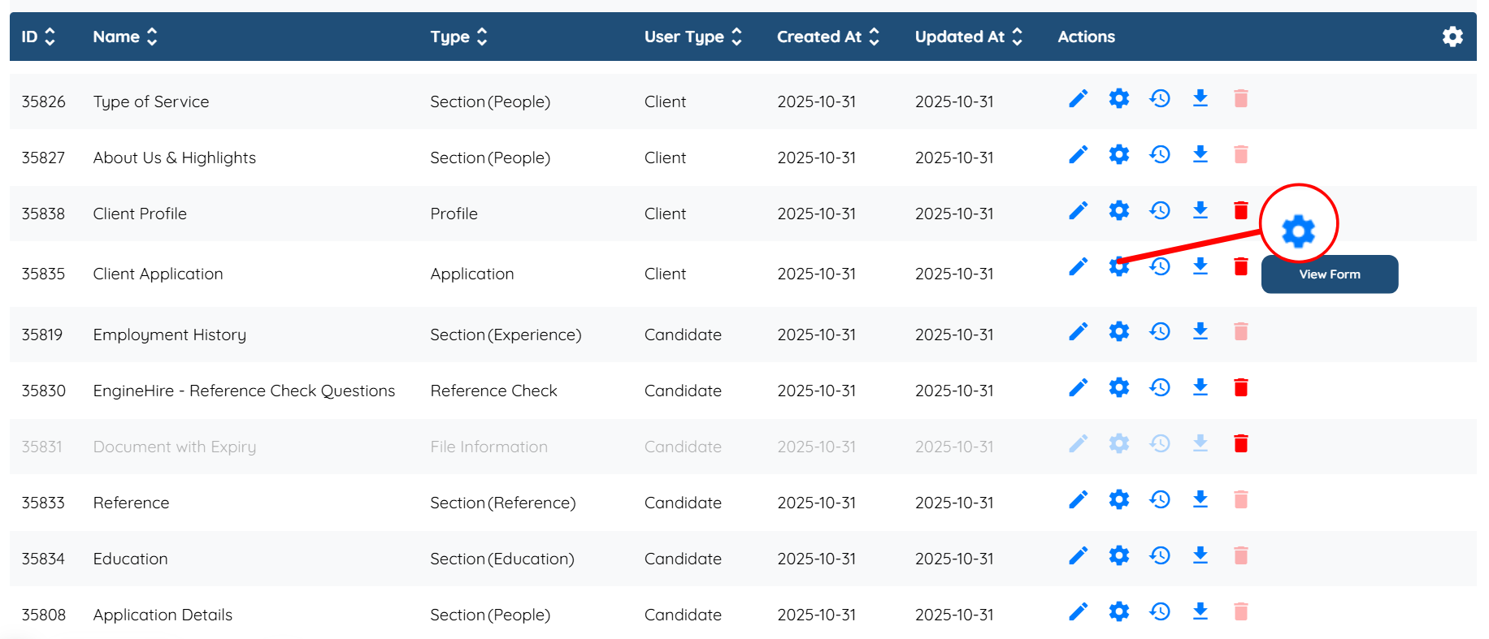Open the table column settings gear in header
Image resolution: width=1489 pixels, height=639 pixels.
(x=1452, y=37)
